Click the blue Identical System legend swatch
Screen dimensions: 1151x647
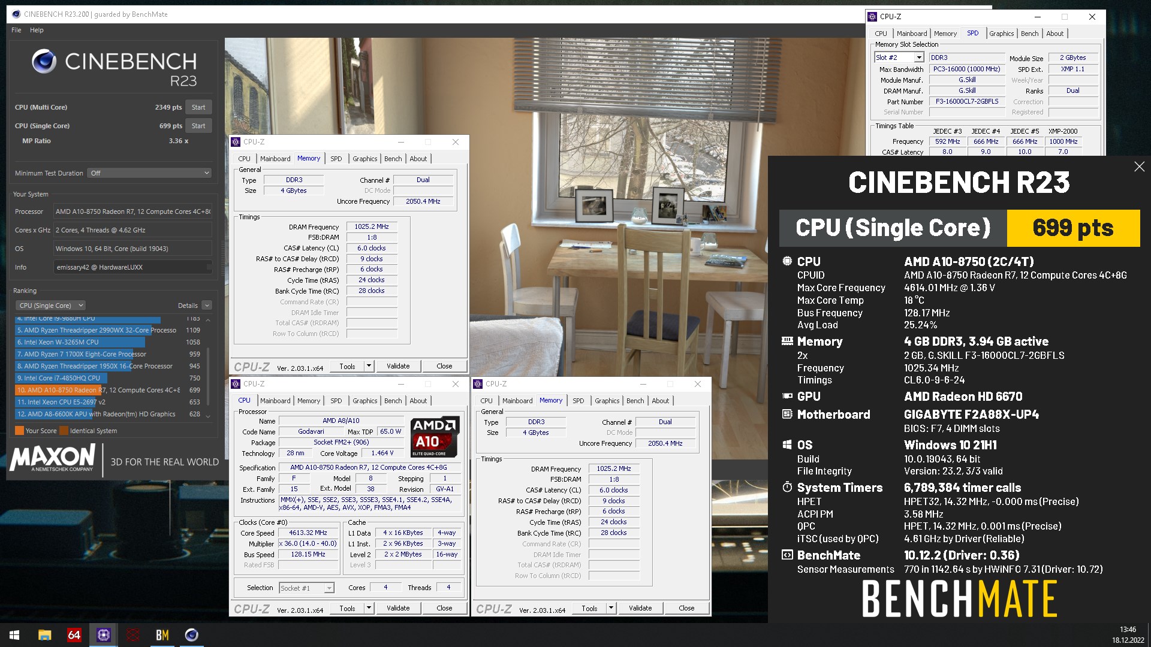(64, 431)
